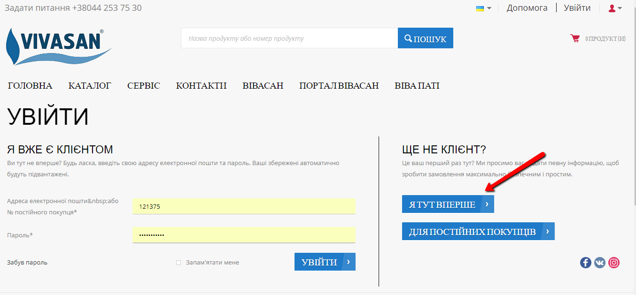Submit login with the УВІЙТИ button
The image size is (636, 295).
[x=325, y=262]
